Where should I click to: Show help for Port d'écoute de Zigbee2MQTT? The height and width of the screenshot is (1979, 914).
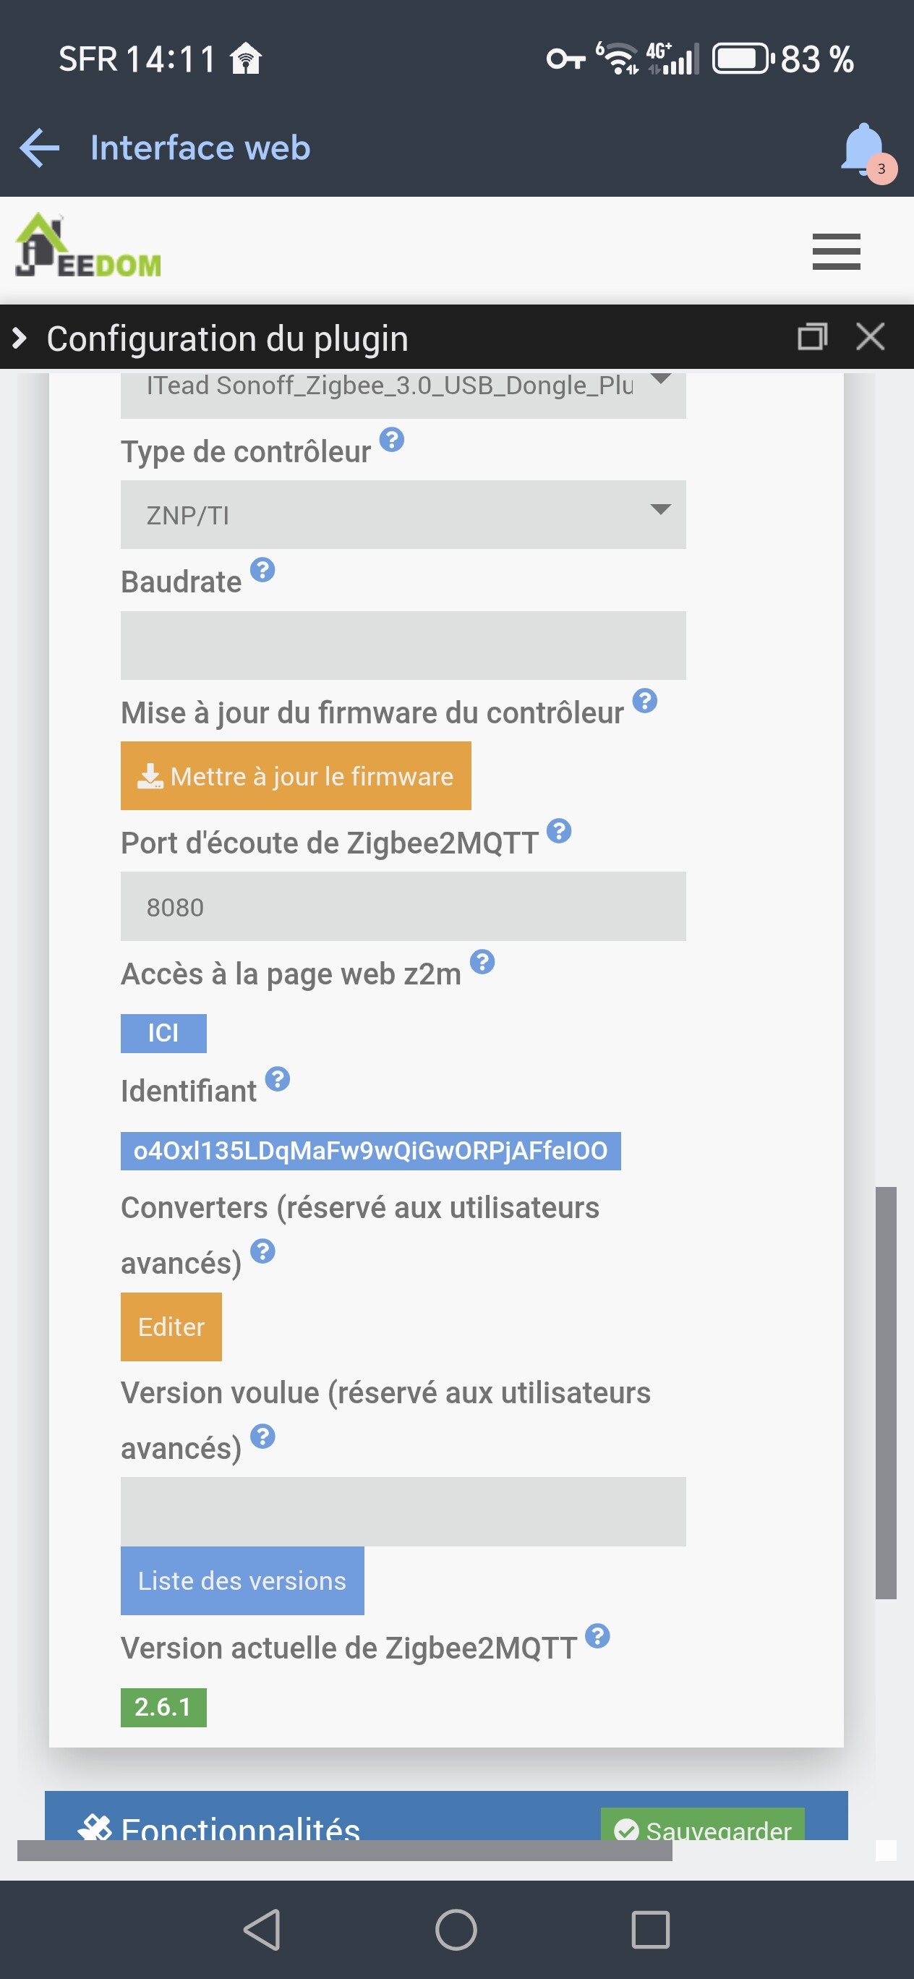[558, 831]
